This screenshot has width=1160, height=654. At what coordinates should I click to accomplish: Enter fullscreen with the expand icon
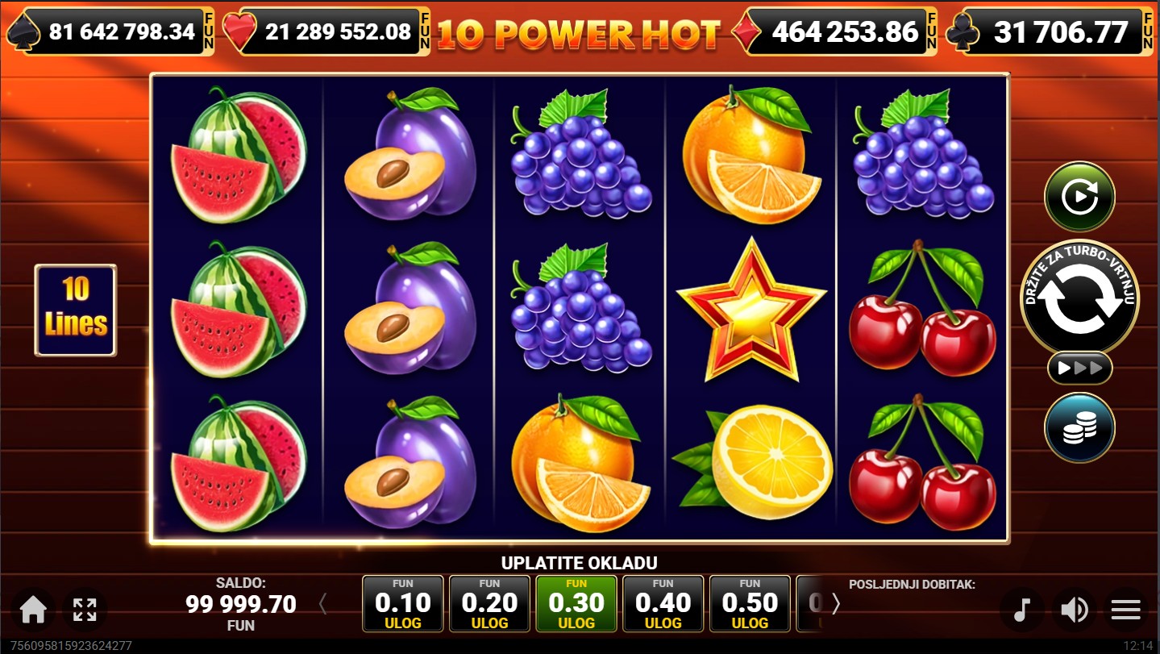(85, 610)
